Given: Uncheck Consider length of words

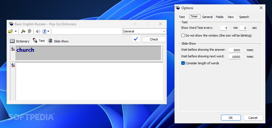Looking at the screenshot, I should click(x=183, y=63).
